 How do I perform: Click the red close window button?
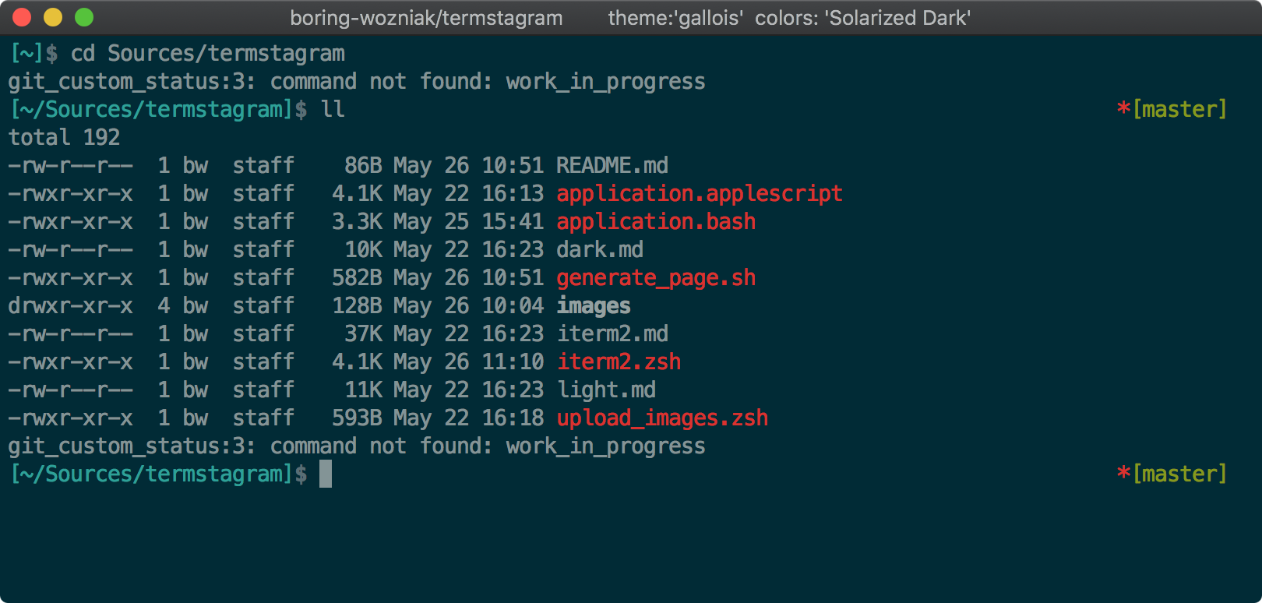22,17
